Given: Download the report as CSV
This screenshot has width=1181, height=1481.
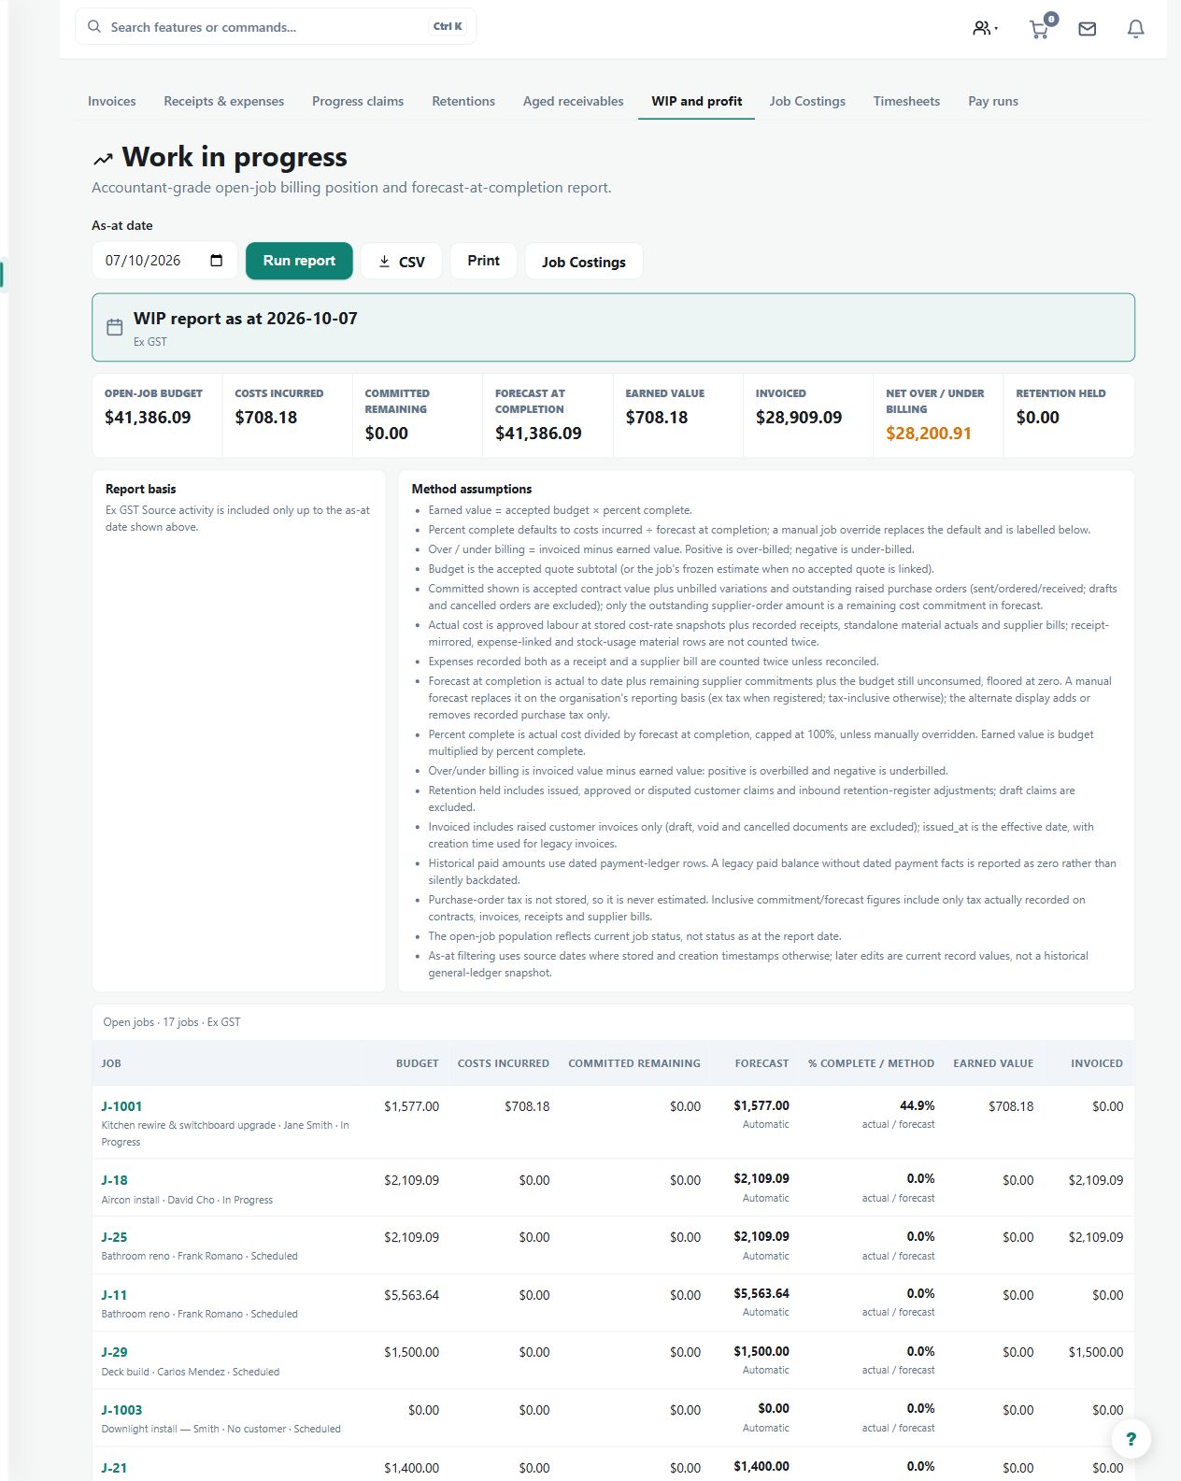Looking at the screenshot, I should (401, 262).
